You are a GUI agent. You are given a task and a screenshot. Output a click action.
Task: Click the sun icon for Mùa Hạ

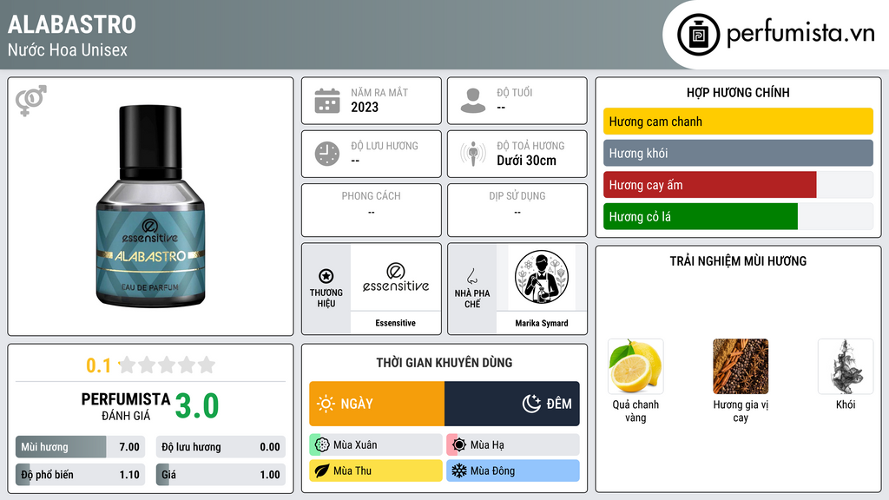pos(458,445)
